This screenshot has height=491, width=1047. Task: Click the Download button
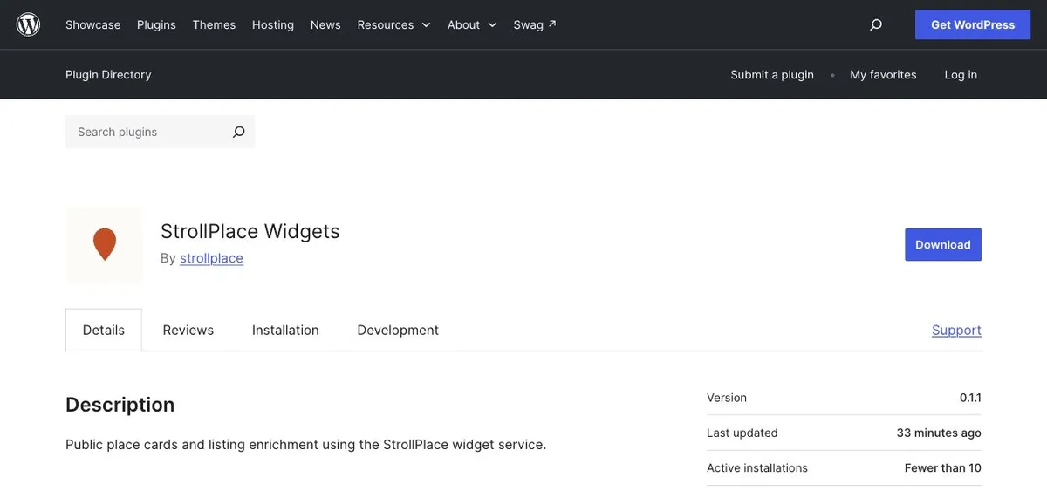coord(943,245)
